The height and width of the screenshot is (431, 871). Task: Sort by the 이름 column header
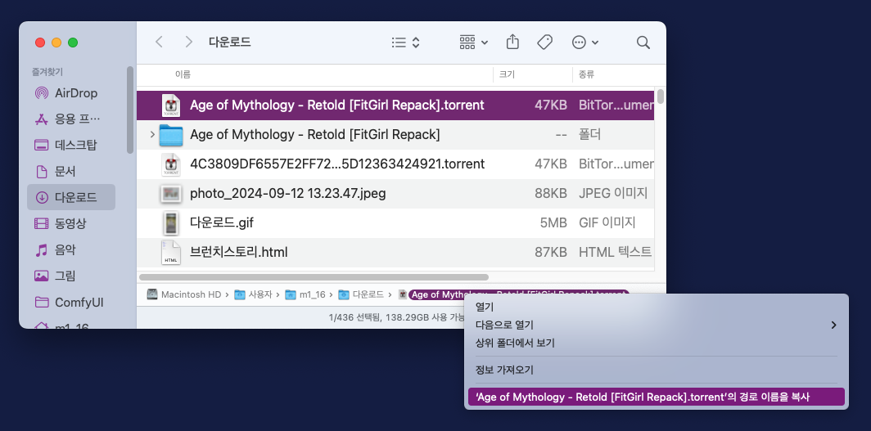183,75
